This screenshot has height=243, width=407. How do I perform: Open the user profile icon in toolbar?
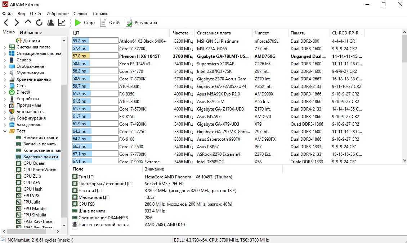tap(50, 23)
